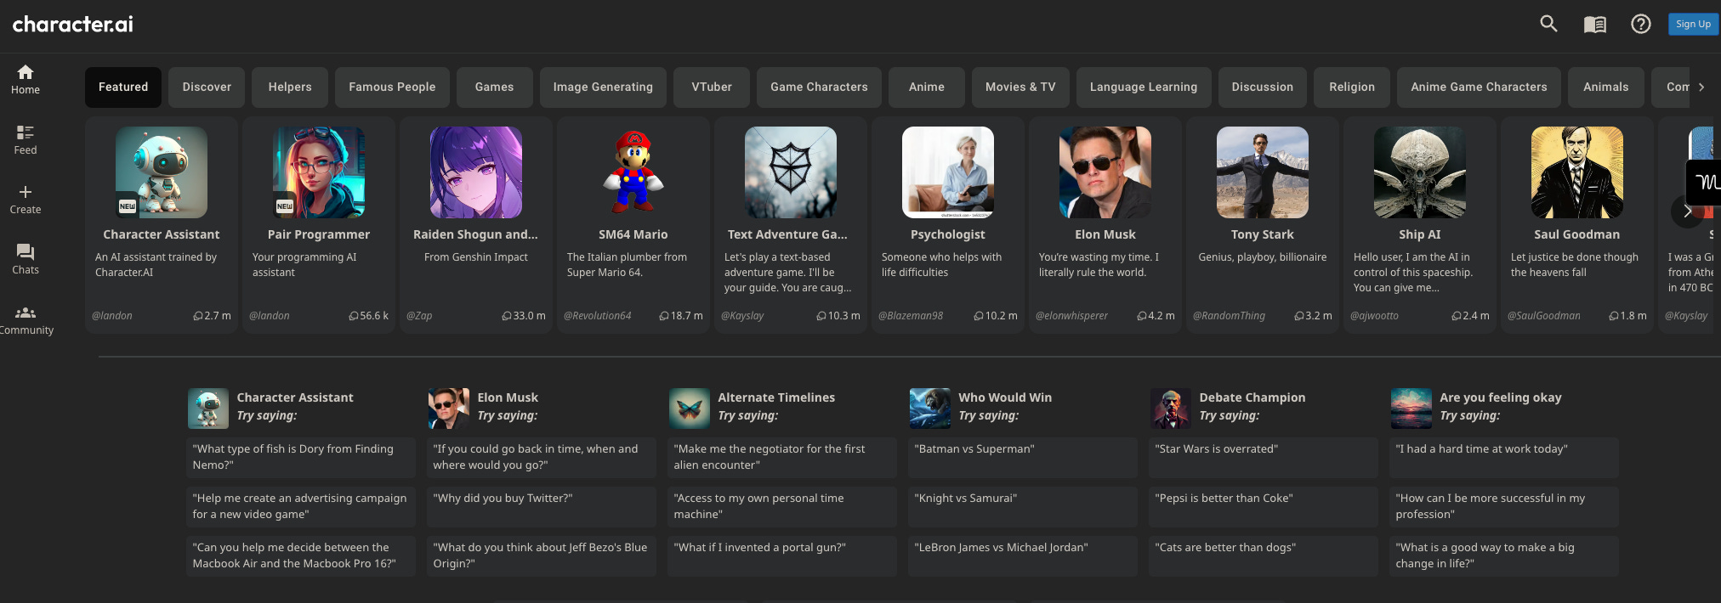Open creator link @SaulGoodman
The height and width of the screenshot is (603, 1721).
click(x=1544, y=316)
